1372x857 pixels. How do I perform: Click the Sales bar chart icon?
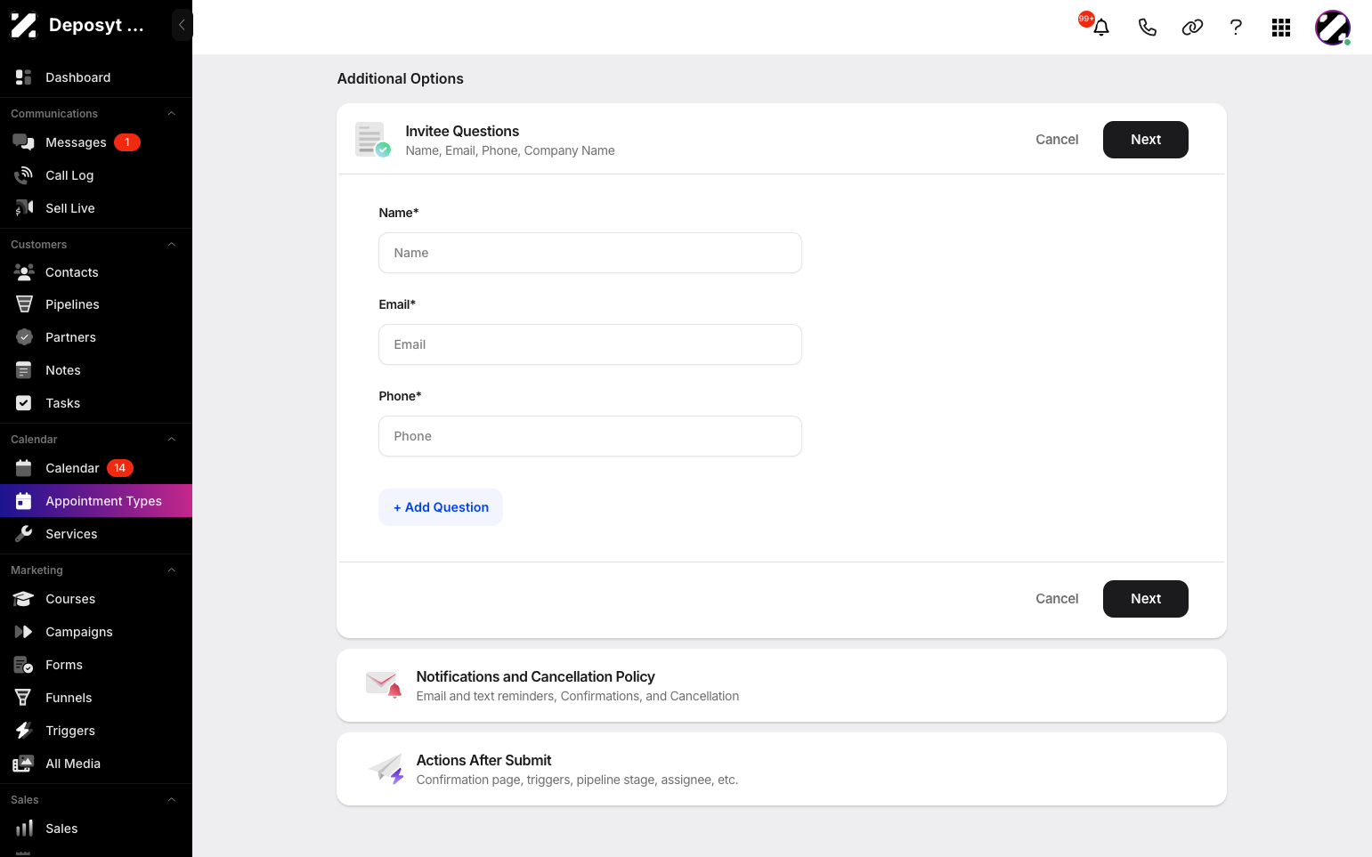coord(24,829)
